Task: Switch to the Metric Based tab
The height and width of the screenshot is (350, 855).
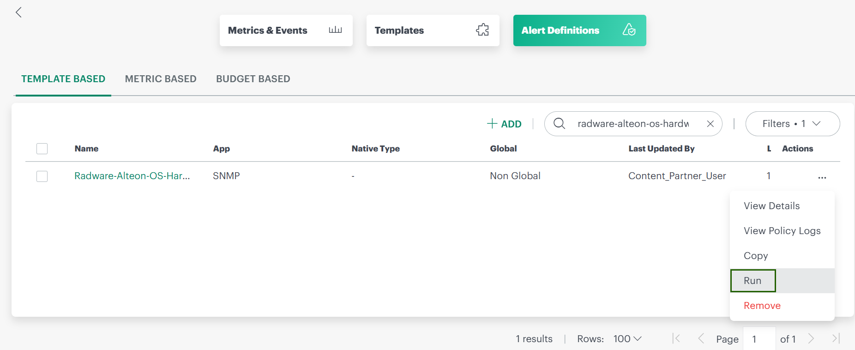Action: (161, 79)
